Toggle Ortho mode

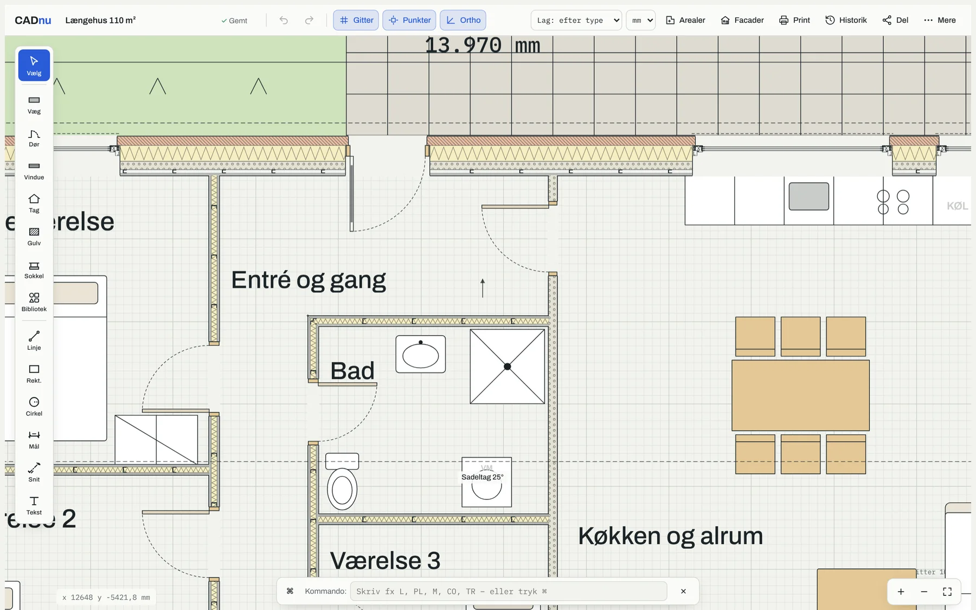pyautogui.click(x=463, y=20)
